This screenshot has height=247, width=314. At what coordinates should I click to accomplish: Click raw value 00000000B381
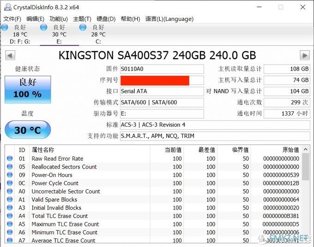(x=281, y=216)
